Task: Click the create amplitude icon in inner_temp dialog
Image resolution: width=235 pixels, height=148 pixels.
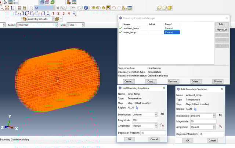Action: 162,125
